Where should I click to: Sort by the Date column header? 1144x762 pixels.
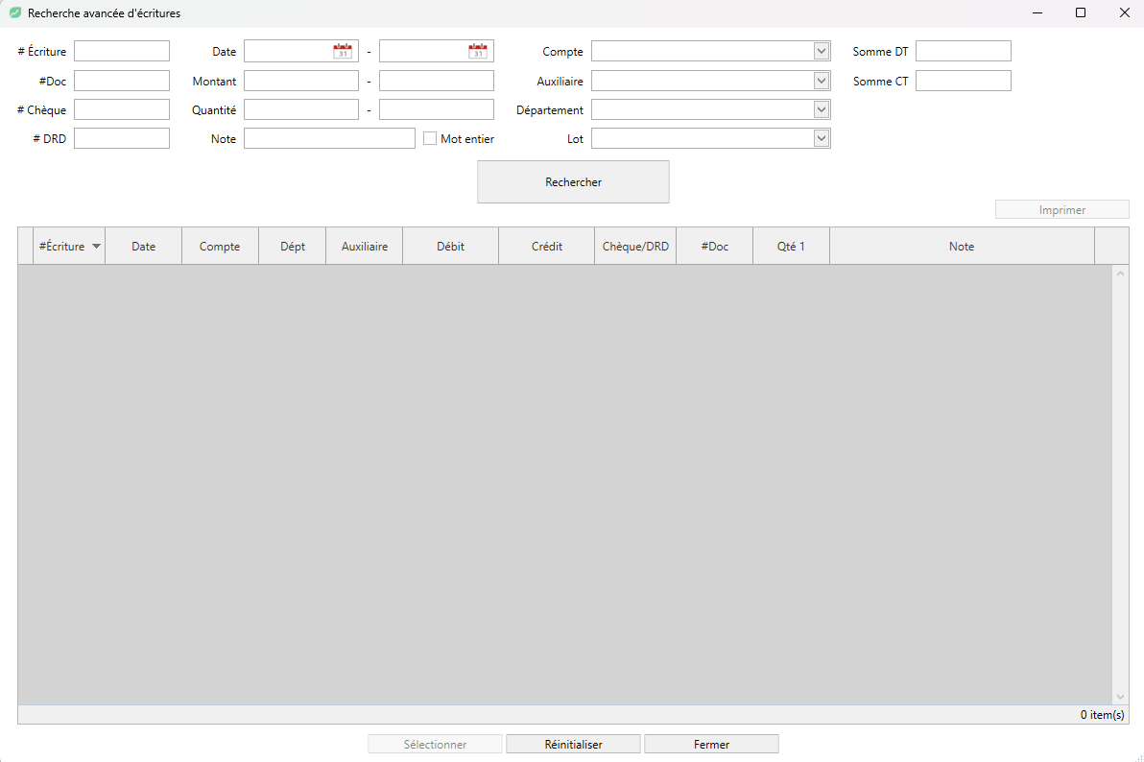point(144,246)
